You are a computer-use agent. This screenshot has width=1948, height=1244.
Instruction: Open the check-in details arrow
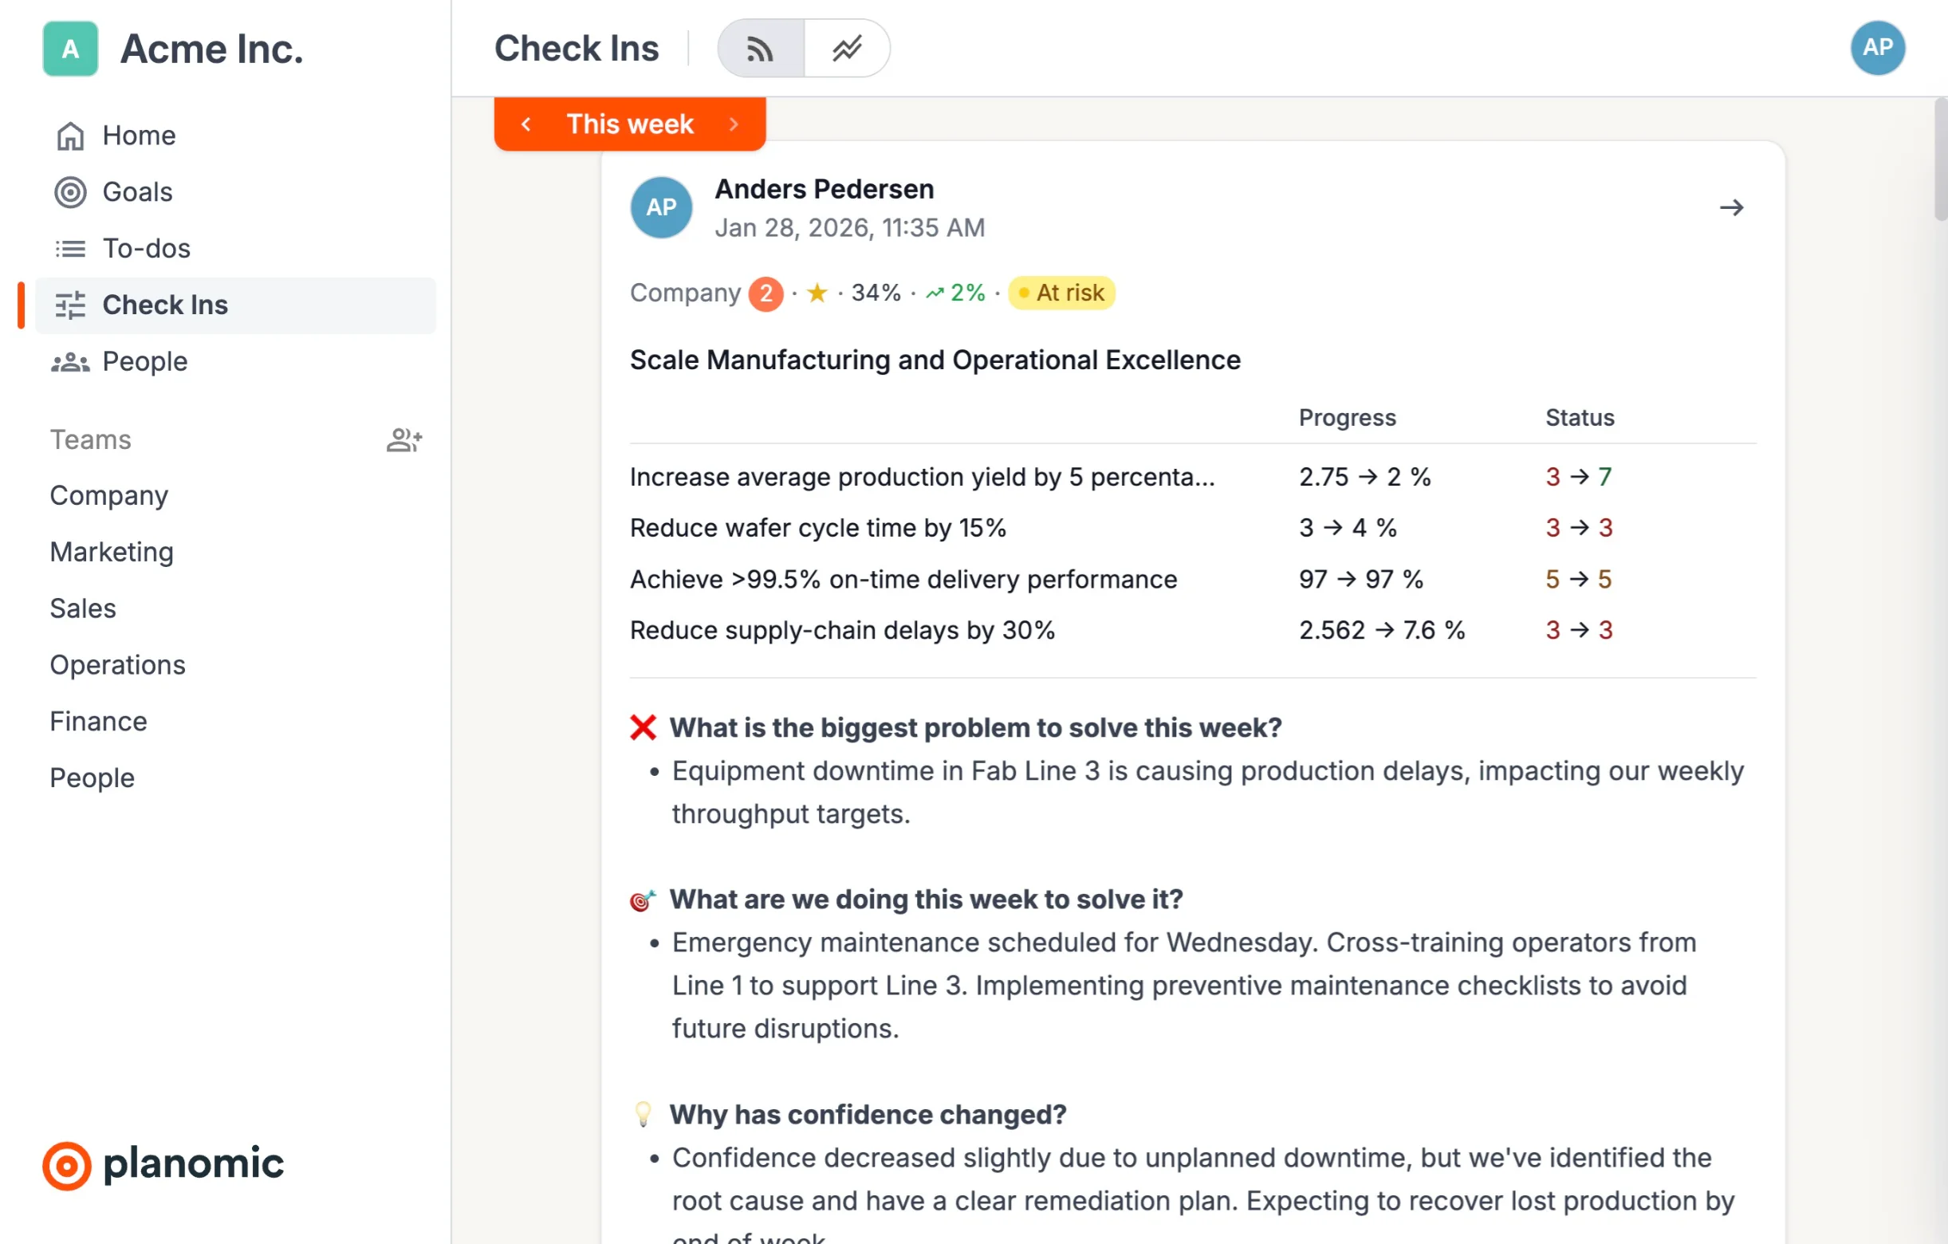[x=1730, y=208]
